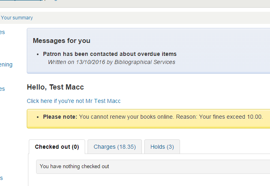The height and width of the screenshot is (186, 270).
Task: Click the 'Written on 13/10/2016' message byline
Action: pyautogui.click(x=76, y=62)
